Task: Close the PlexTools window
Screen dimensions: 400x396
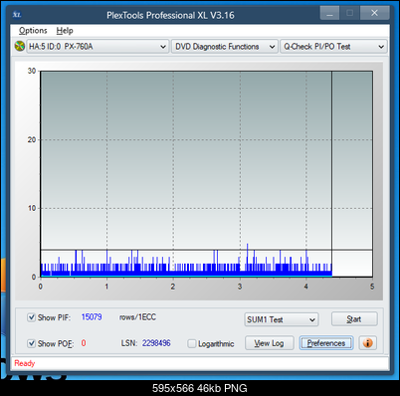Action: 374,13
